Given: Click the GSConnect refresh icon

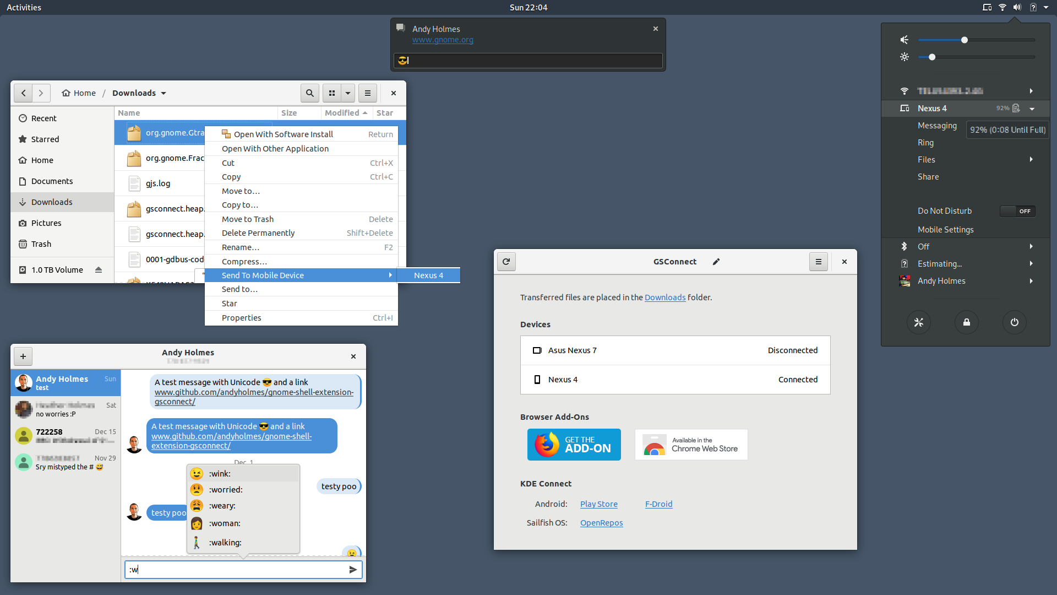Looking at the screenshot, I should tap(506, 262).
